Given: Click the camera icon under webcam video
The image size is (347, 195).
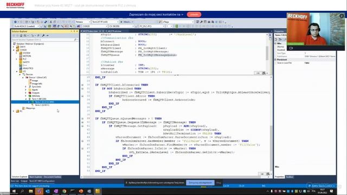Looking at the screenshot, I should (291, 48).
